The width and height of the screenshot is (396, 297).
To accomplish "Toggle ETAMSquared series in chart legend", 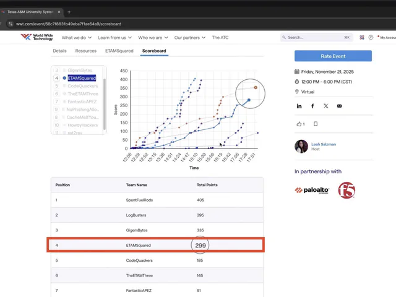I will pos(82,78).
